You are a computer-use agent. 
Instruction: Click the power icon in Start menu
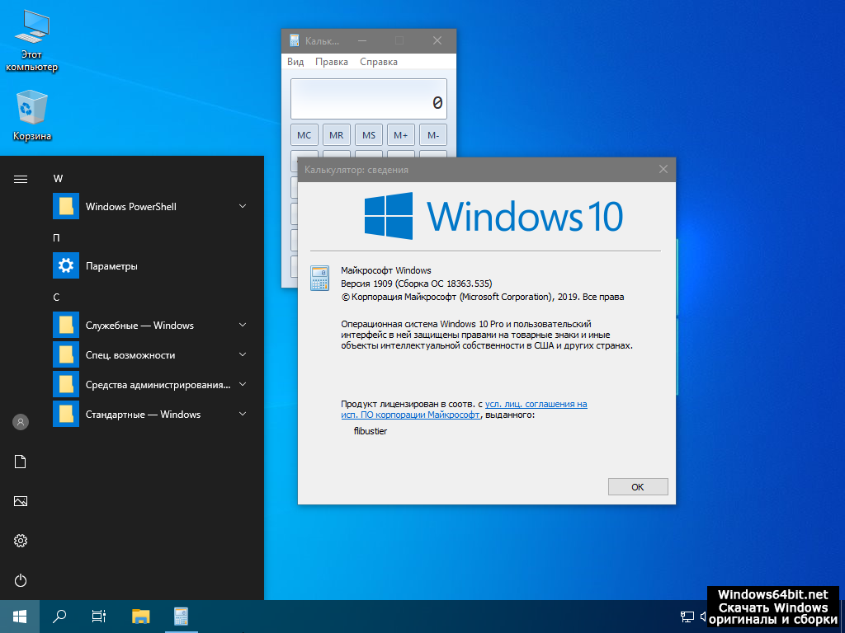pos(21,580)
